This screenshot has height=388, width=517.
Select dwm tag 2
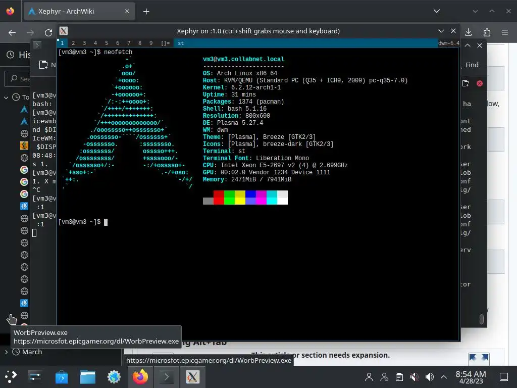[73, 43]
